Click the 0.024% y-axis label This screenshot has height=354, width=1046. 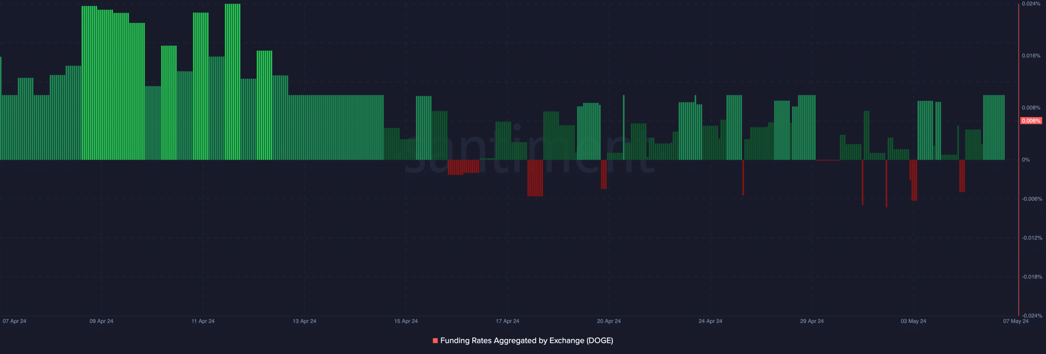(1031, 4)
